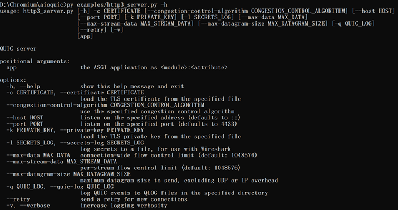The height and width of the screenshot is (210, 398).
Task: Click the '-v, --verbose' option line
Action: (x=87, y=206)
